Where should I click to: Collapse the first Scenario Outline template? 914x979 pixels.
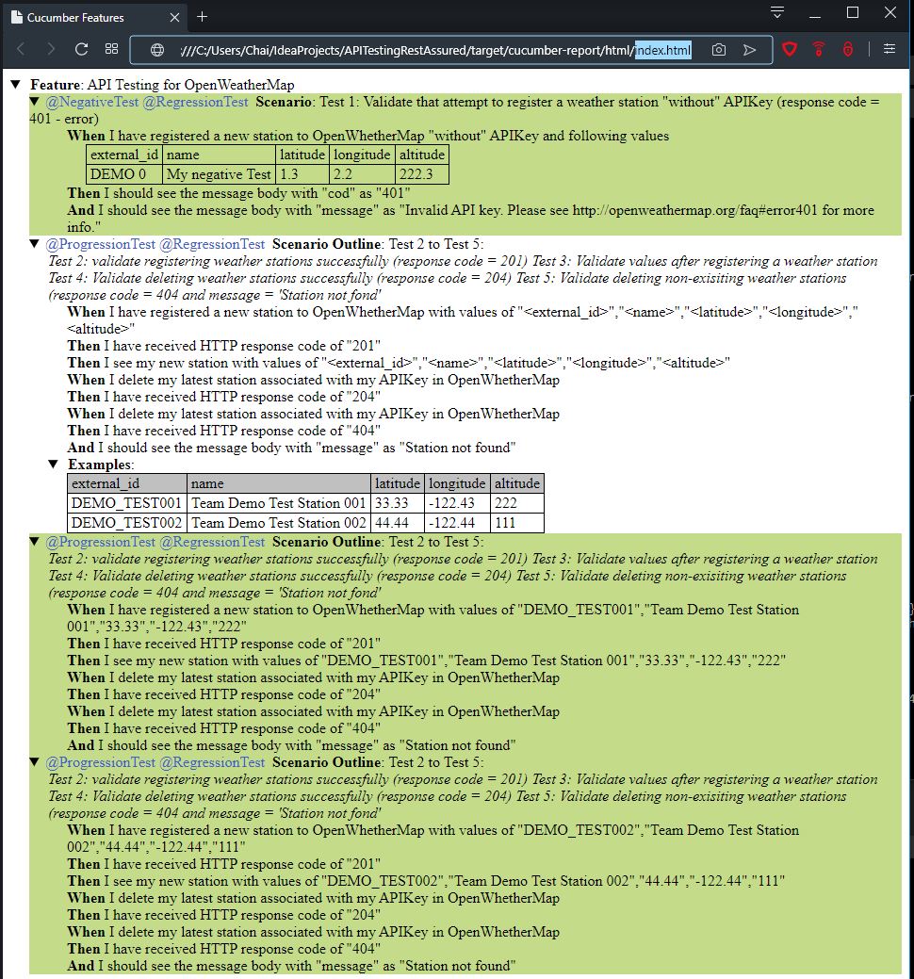click(35, 243)
